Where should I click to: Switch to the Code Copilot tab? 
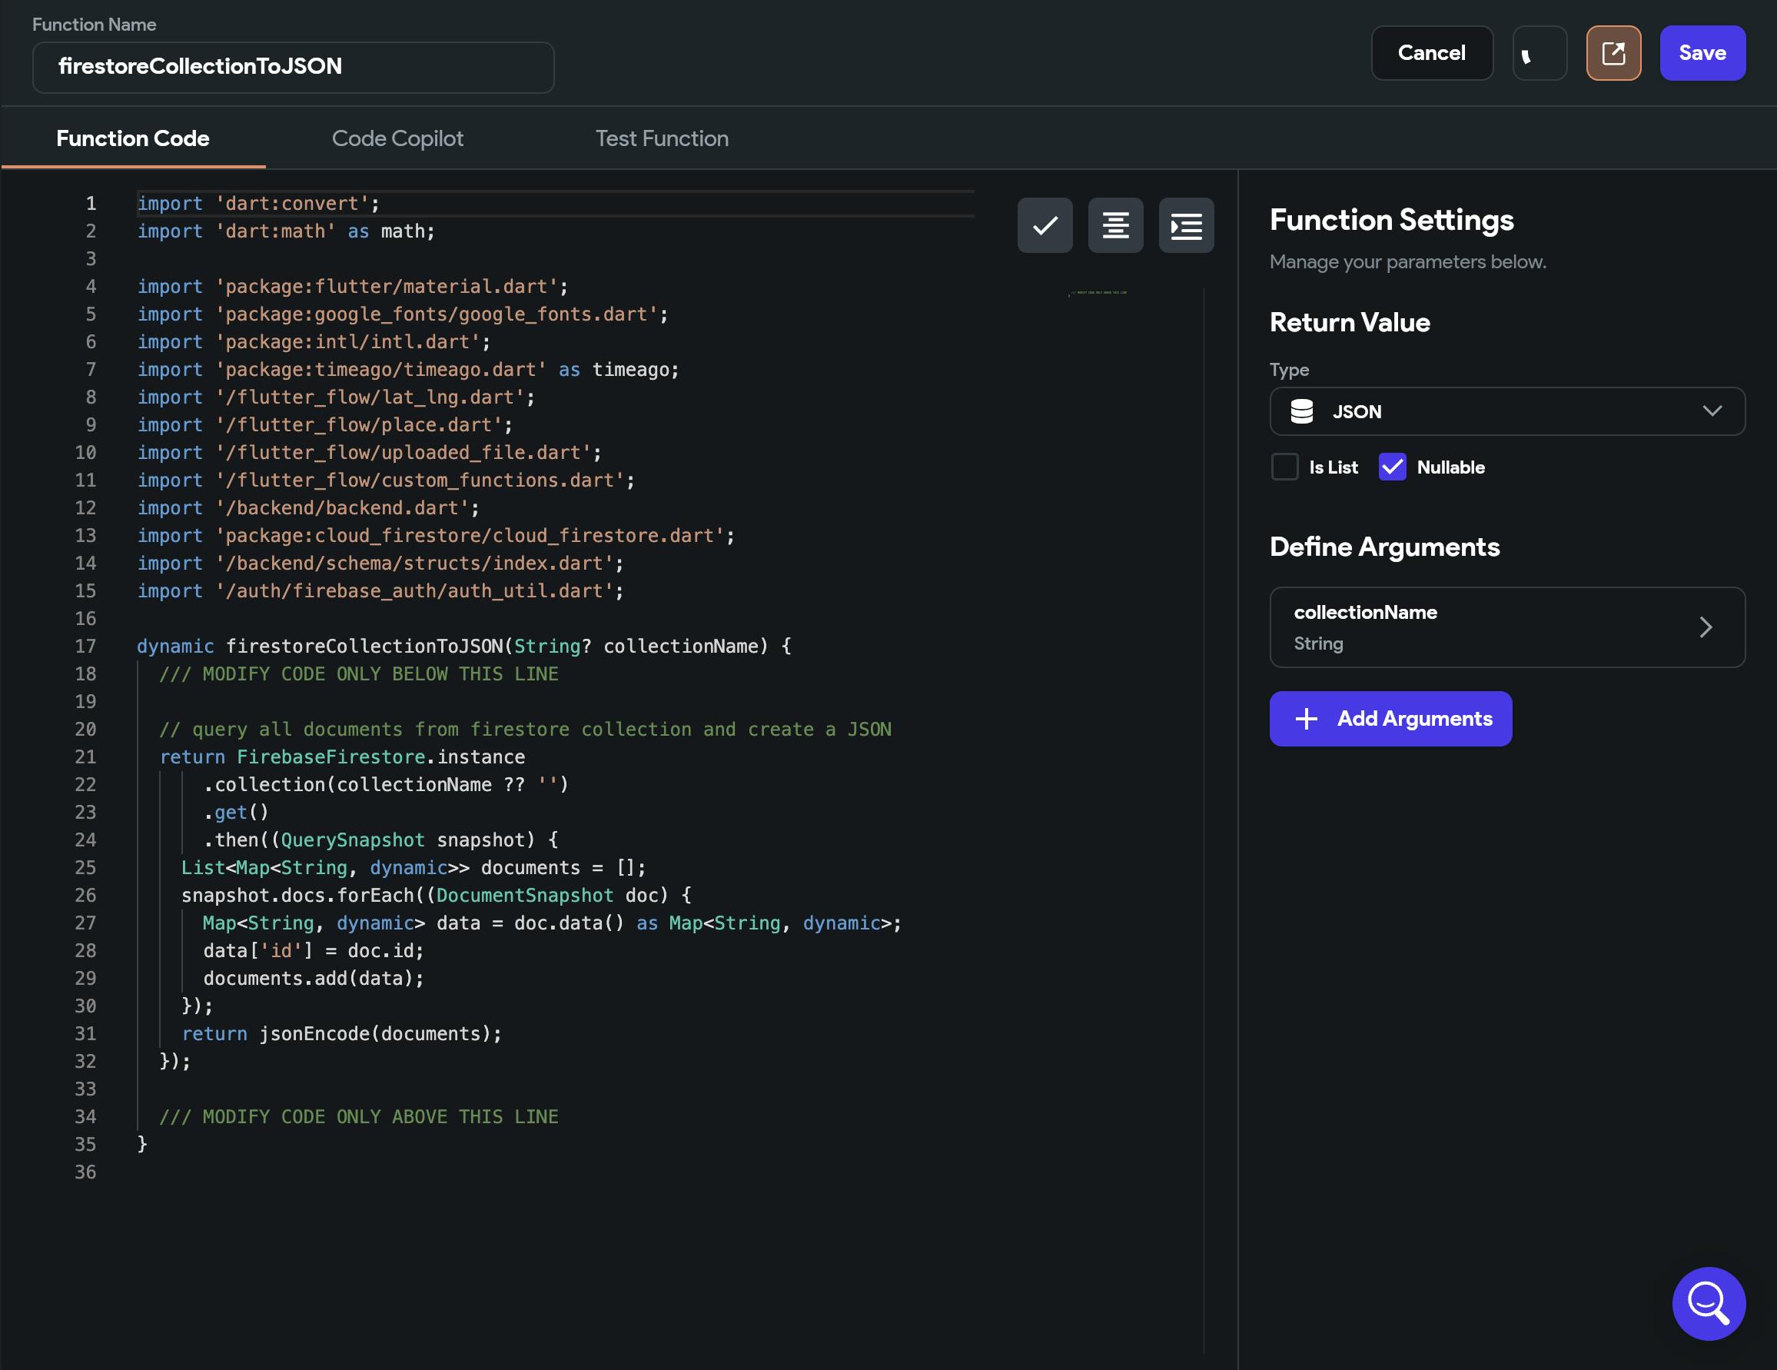[397, 138]
